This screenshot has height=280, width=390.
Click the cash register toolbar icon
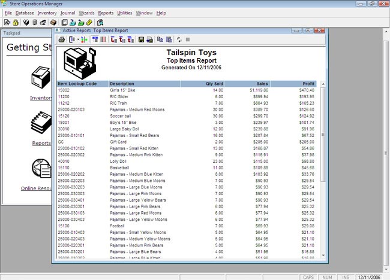tap(43, 23)
